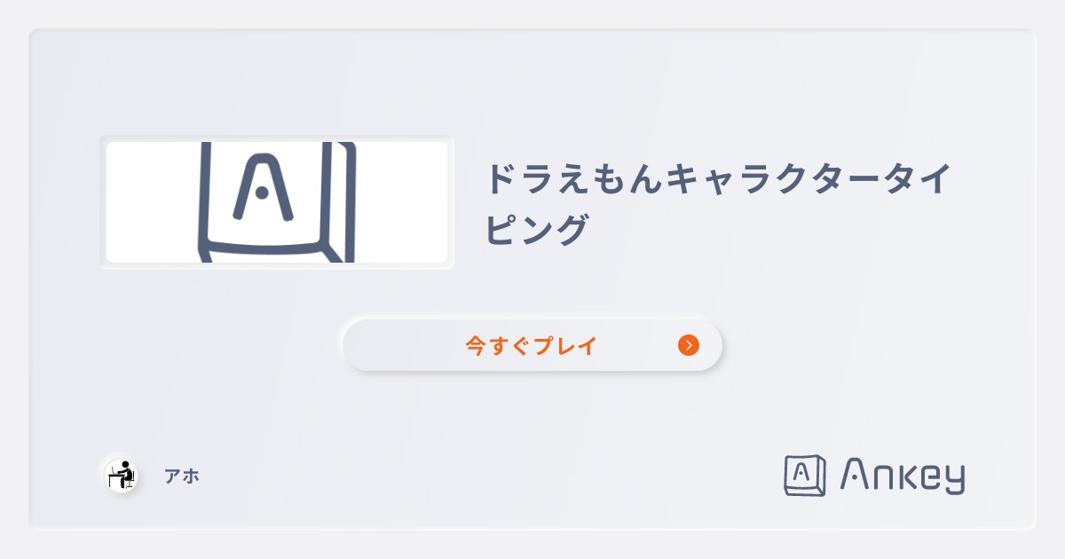Open the creator's desk-worker avatar icon
The width and height of the screenshot is (1065, 559).
(x=122, y=476)
